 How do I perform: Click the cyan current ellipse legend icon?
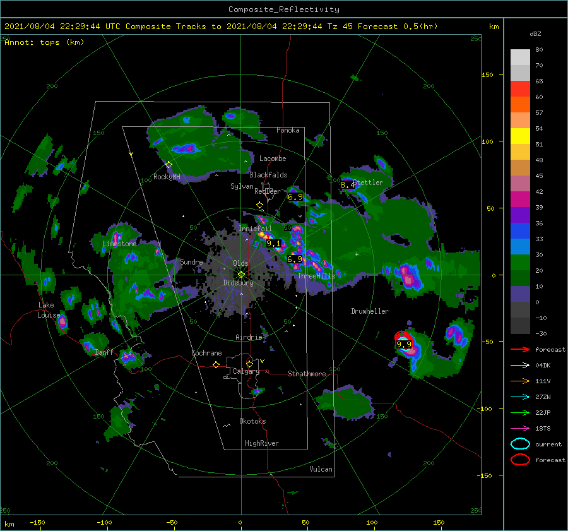pyautogui.click(x=520, y=444)
